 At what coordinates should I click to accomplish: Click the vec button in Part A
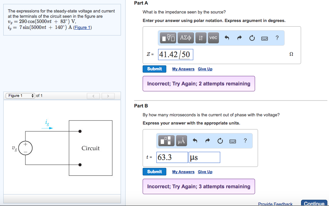click(x=213, y=38)
